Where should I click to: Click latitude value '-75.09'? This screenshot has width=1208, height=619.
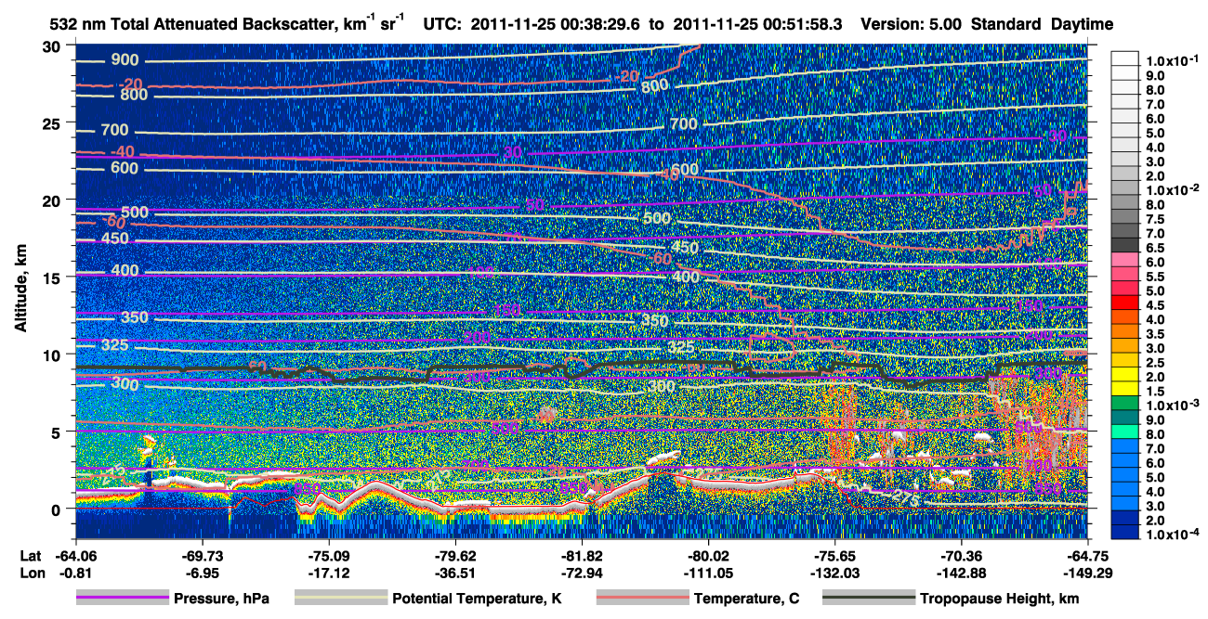(329, 555)
